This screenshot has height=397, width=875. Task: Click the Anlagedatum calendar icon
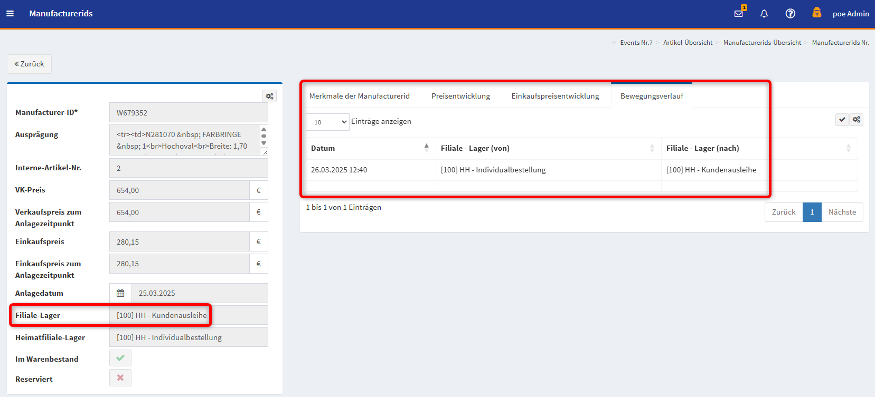click(120, 293)
